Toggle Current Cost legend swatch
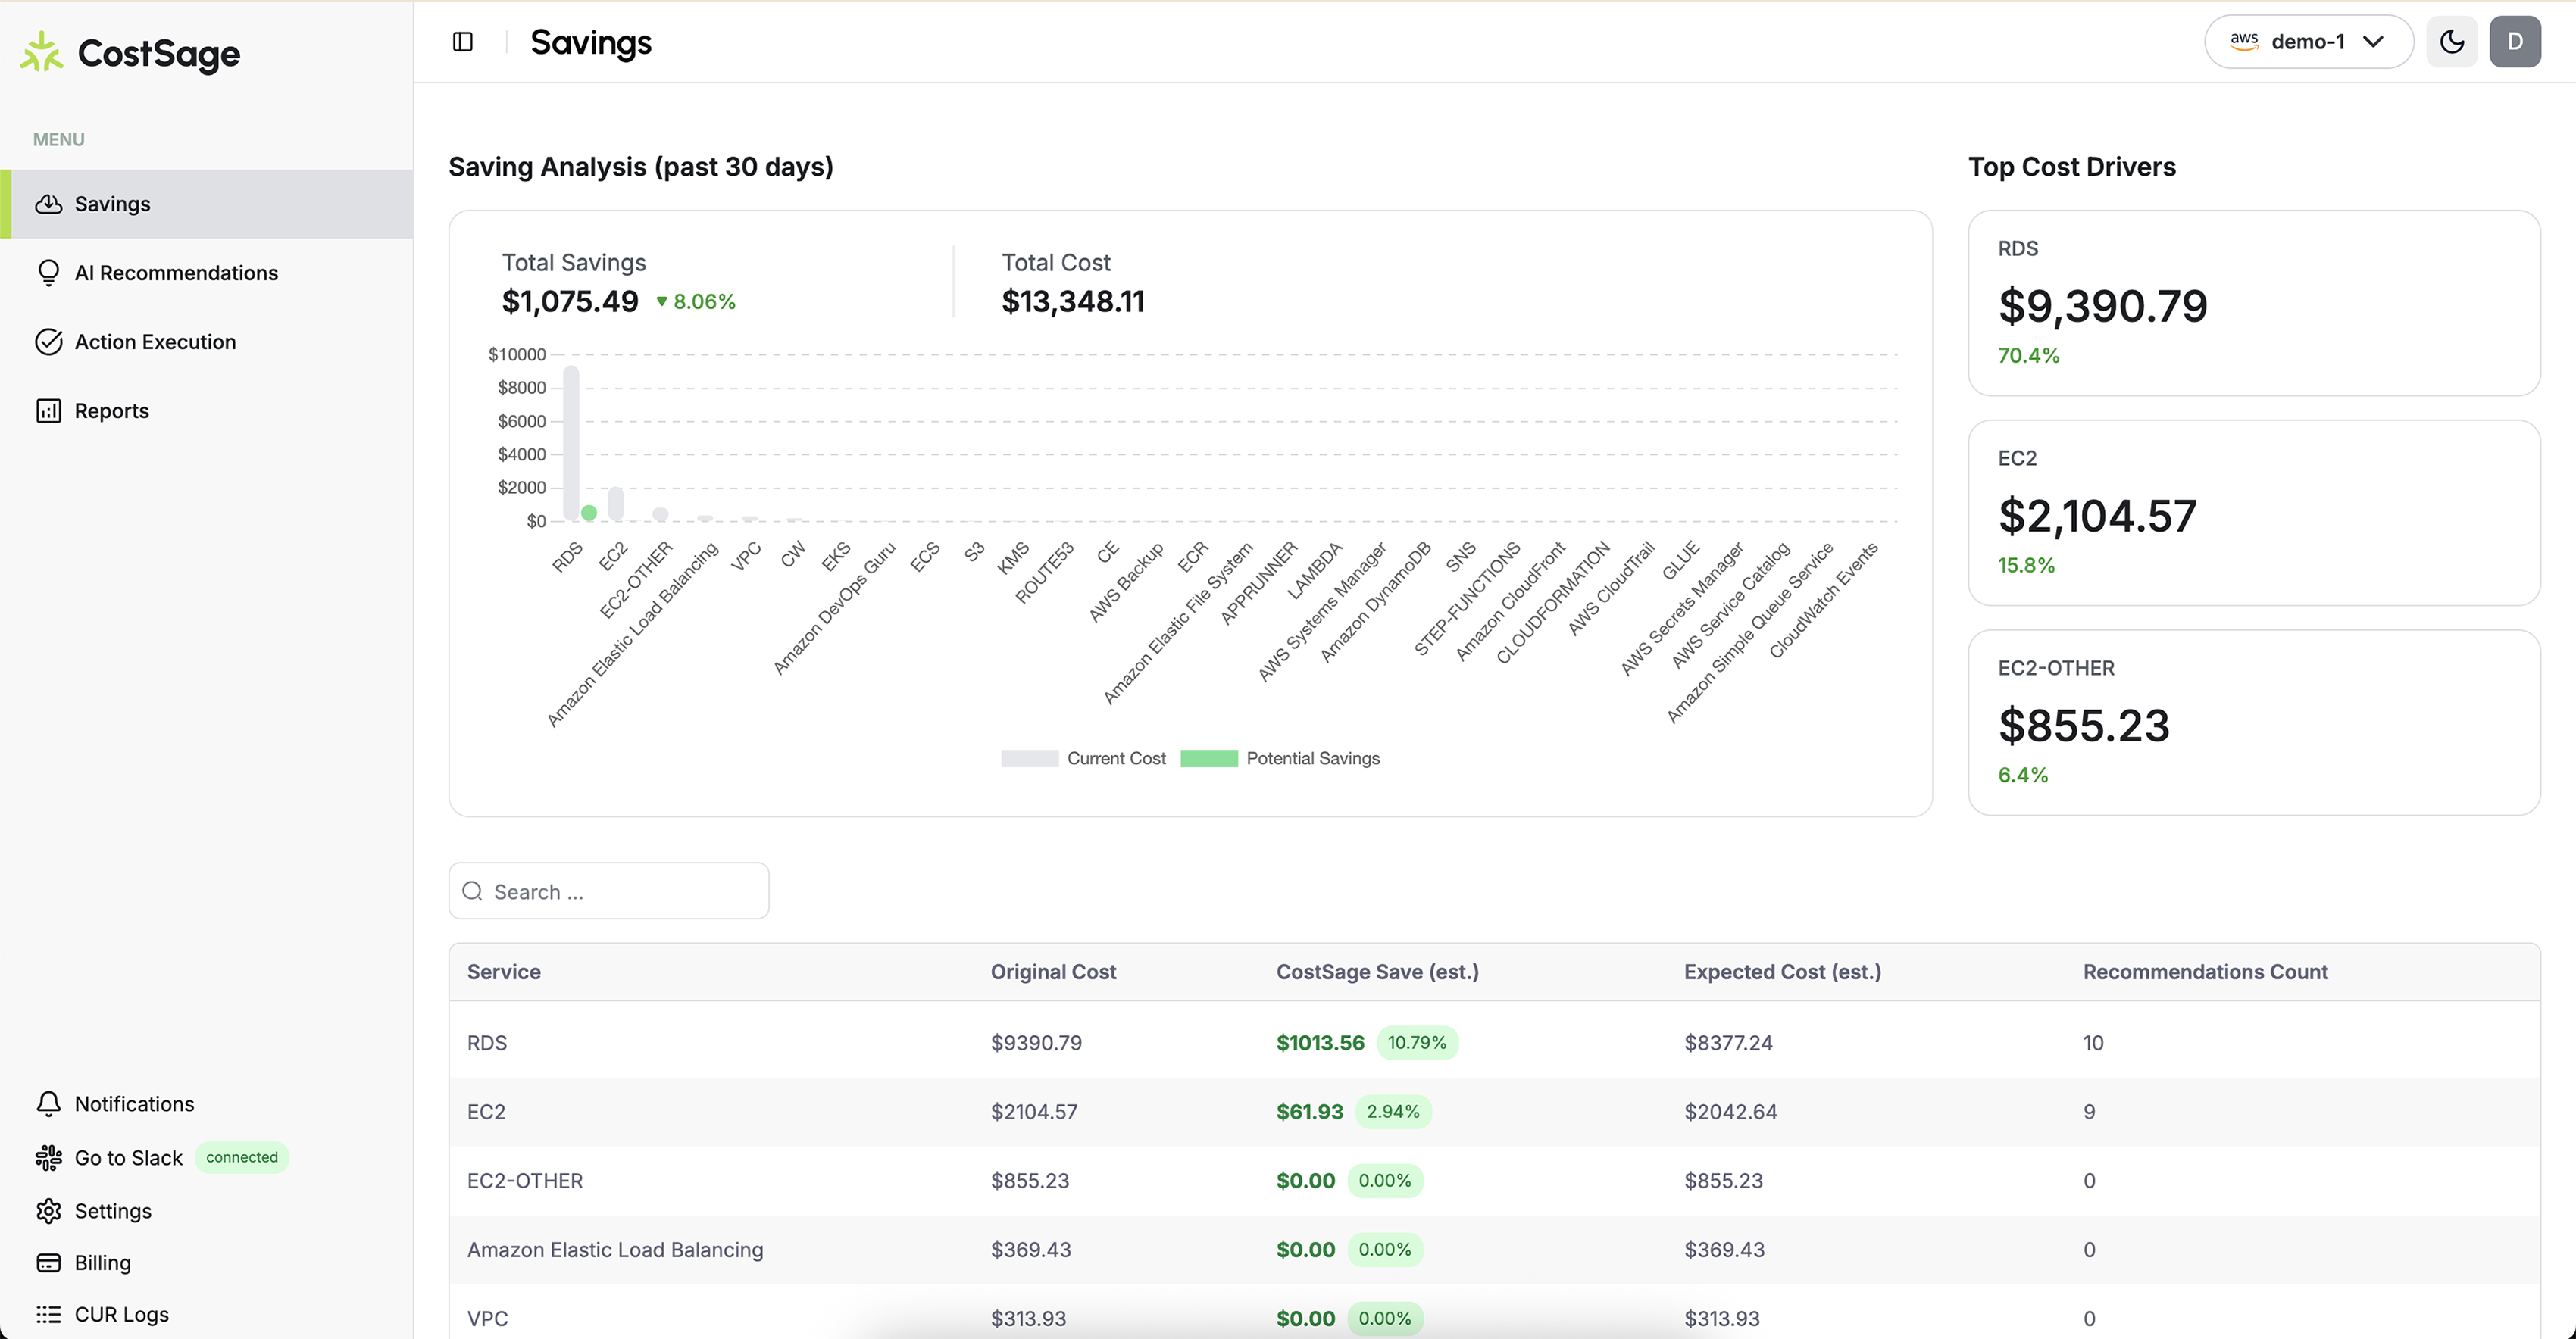The height and width of the screenshot is (1339, 2576). point(1029,758)
